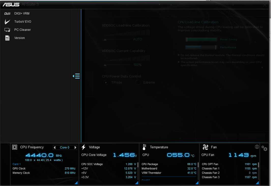Click the Chassis Fan 1 row
271x186 pixels.
click(229, 168)
